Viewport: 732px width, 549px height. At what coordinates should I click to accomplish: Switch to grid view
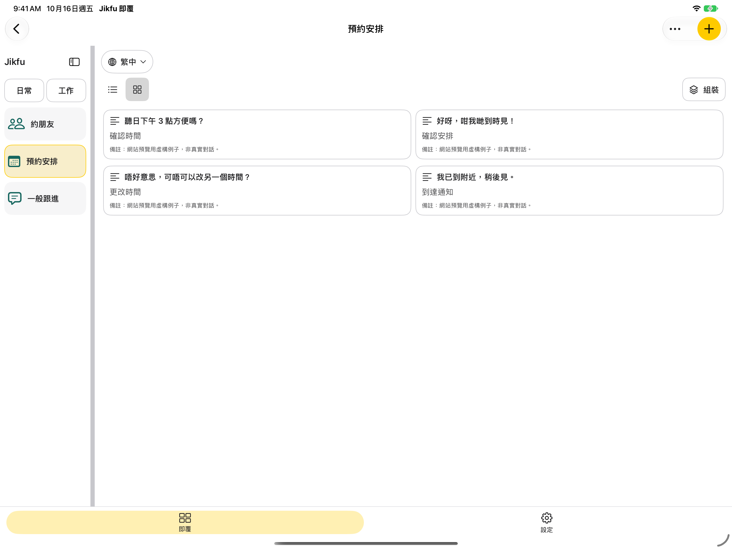[x=137, y=89]
